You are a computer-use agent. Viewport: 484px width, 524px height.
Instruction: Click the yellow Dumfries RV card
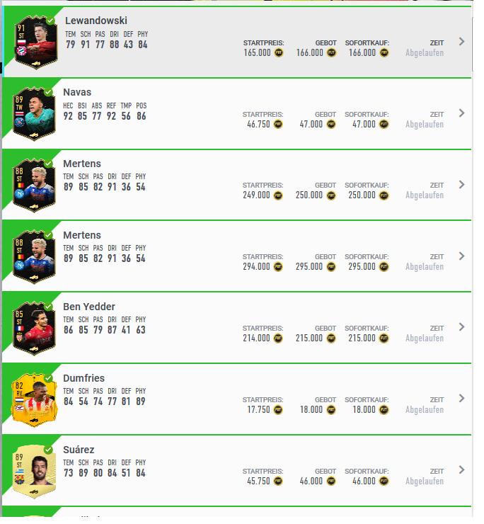pos(34,399)
